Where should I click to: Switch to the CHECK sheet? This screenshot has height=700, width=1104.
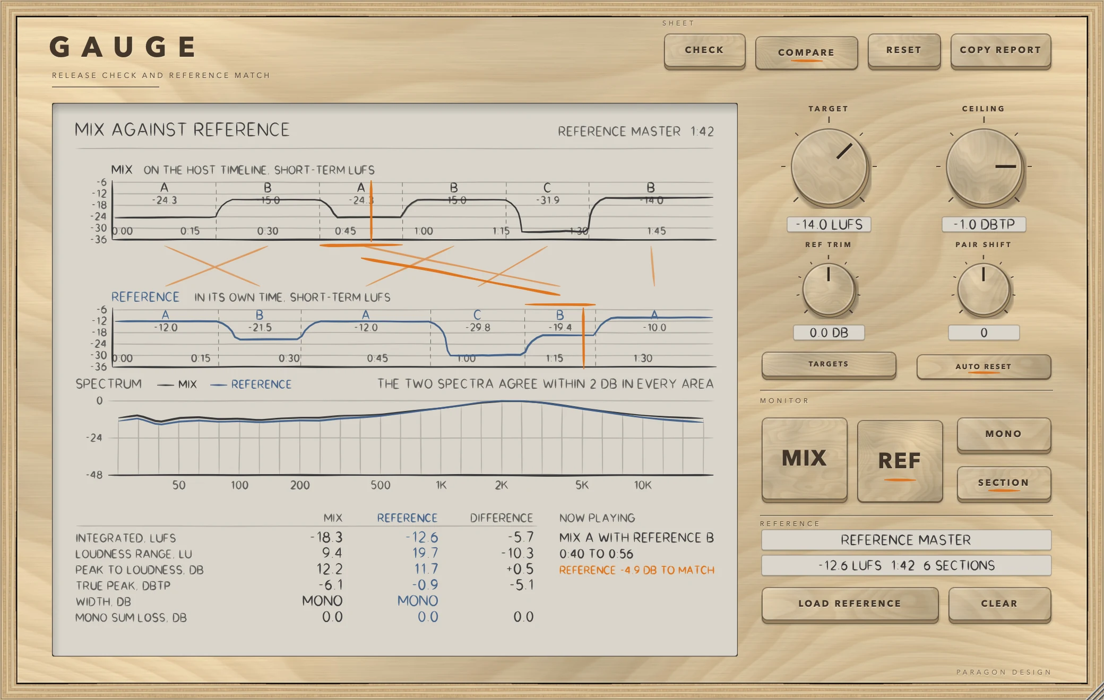click(704, 50)
